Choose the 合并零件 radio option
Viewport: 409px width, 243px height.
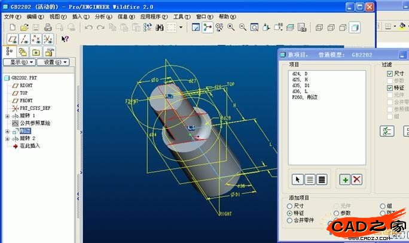point(290,220)
